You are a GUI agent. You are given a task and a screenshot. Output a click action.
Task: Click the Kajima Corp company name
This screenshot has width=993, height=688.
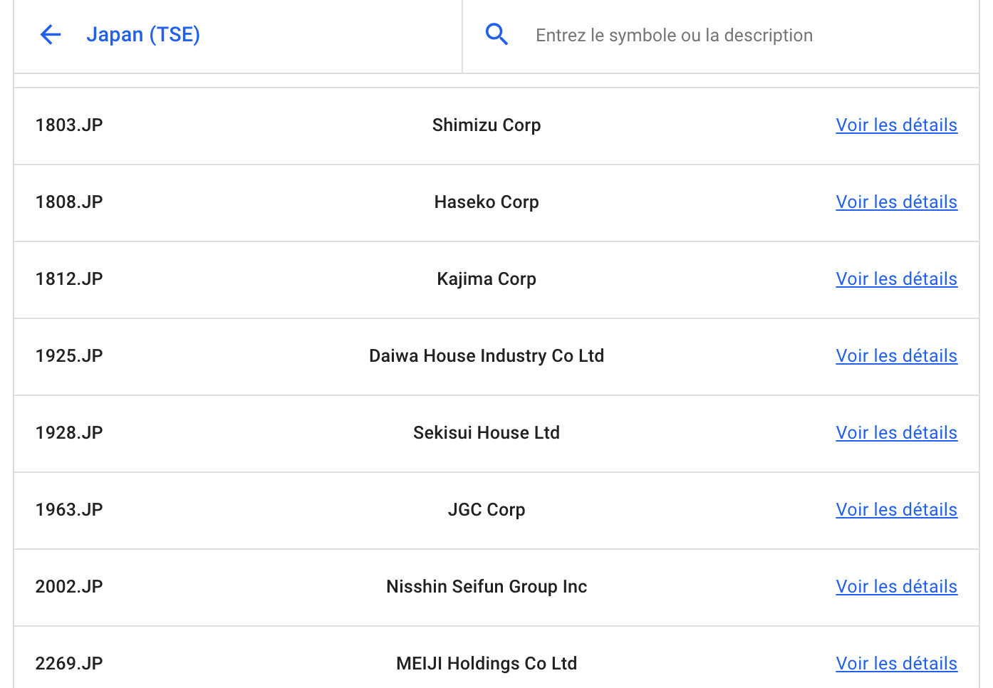487,279
